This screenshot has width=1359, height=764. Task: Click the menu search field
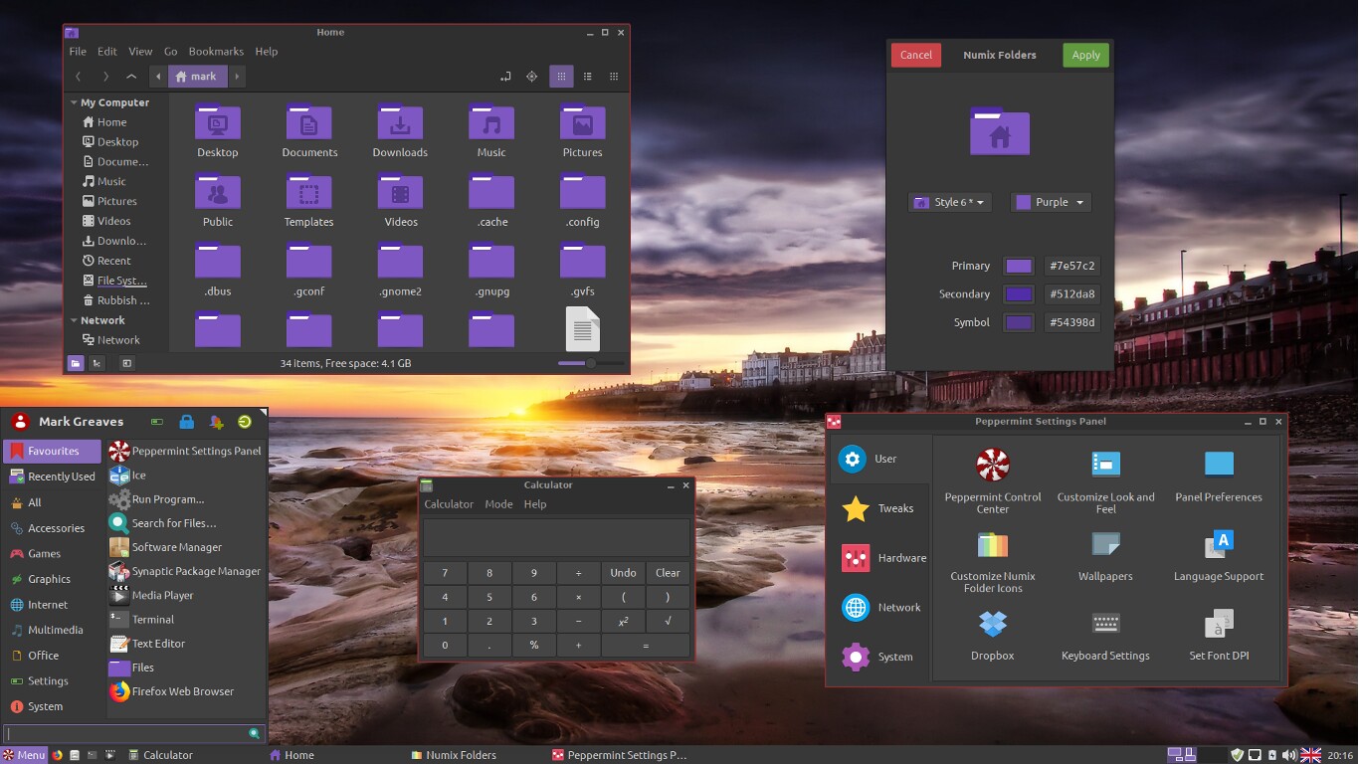coord(133,733)
